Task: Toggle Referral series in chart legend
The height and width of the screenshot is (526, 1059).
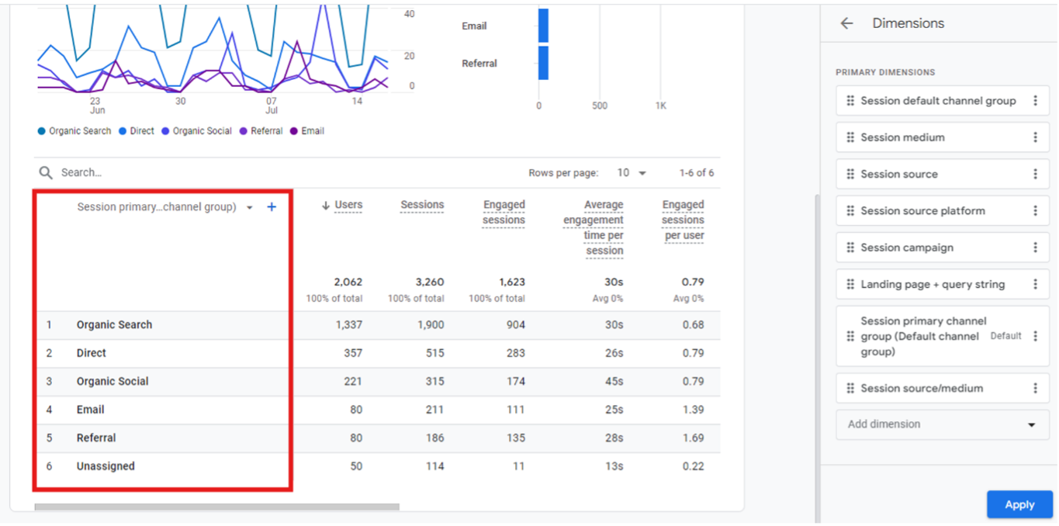Action: click(x=261, y=131)
